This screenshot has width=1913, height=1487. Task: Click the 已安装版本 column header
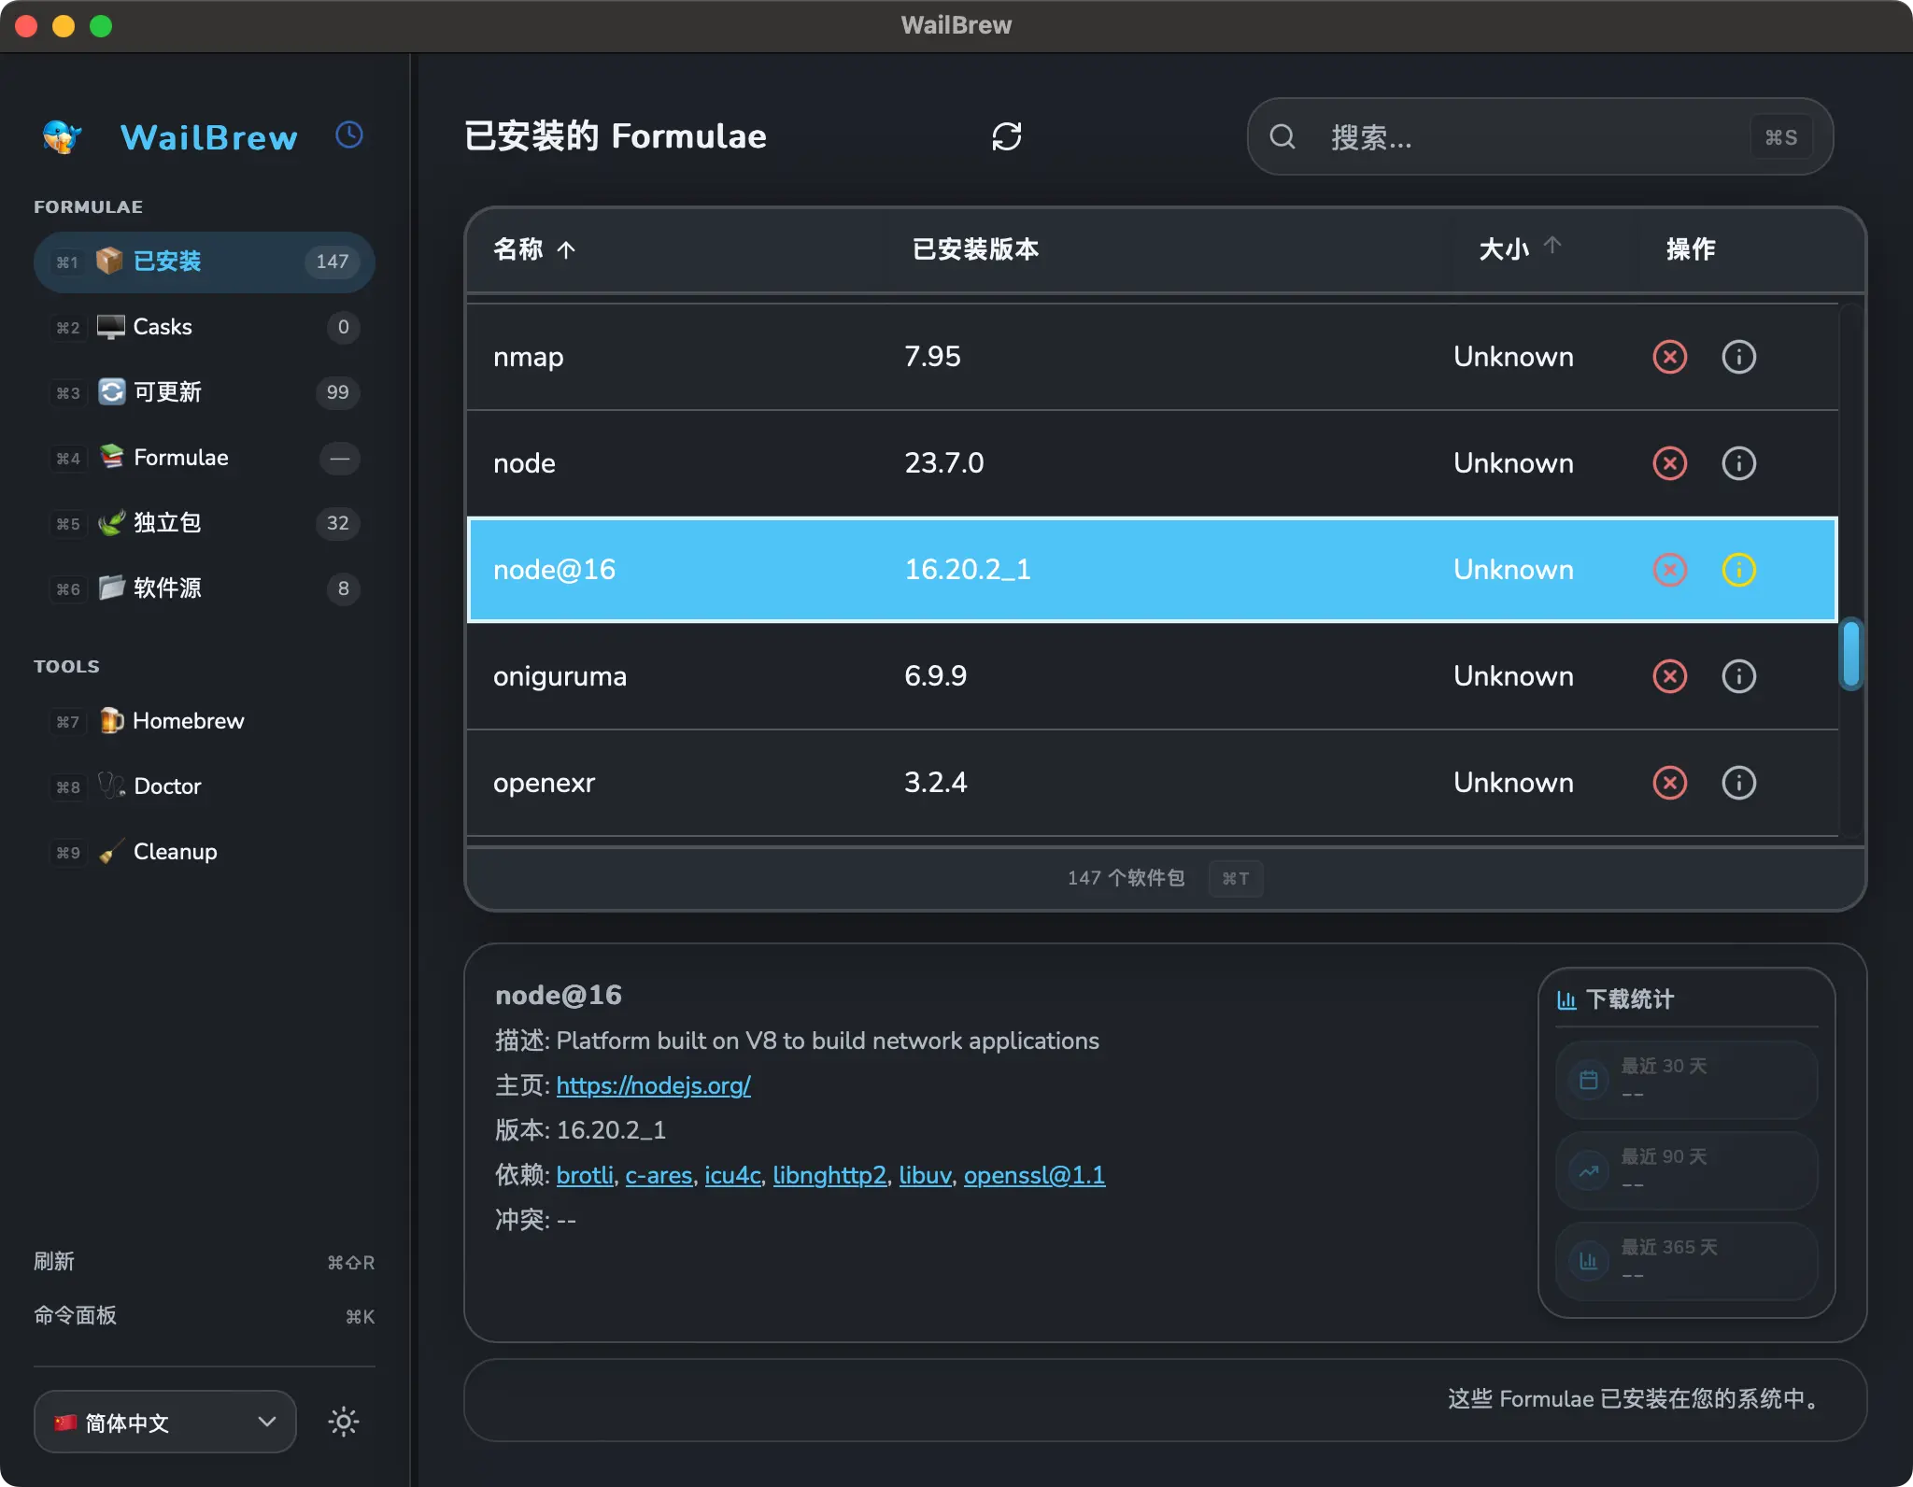point(975,249)
